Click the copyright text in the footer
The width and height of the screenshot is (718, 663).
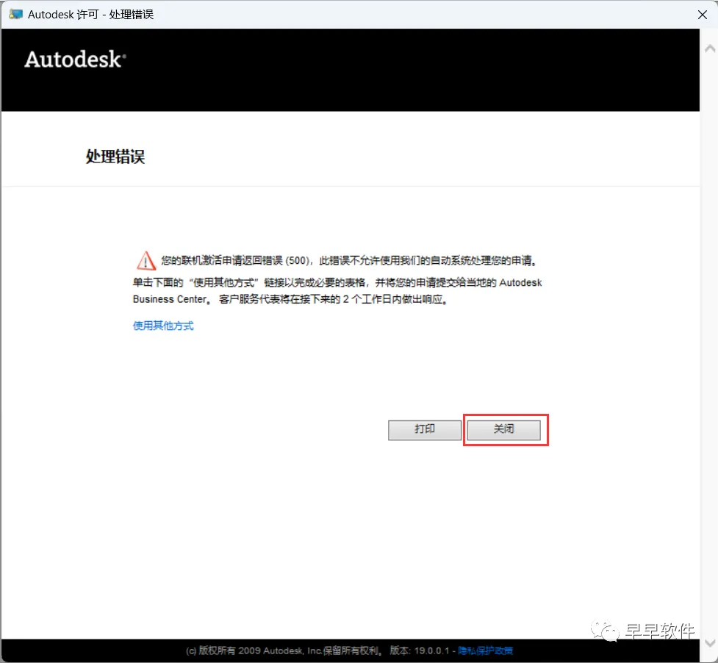click(x=284, y=651)
